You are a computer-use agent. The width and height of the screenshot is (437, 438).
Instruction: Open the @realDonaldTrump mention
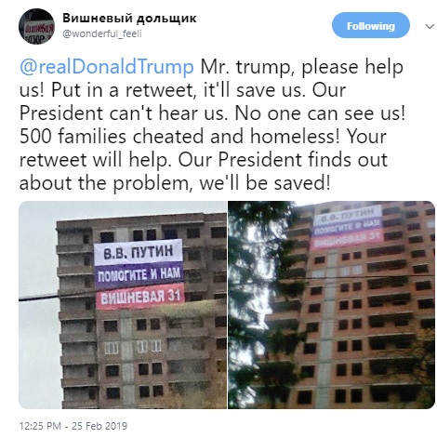tap(107, 67)
